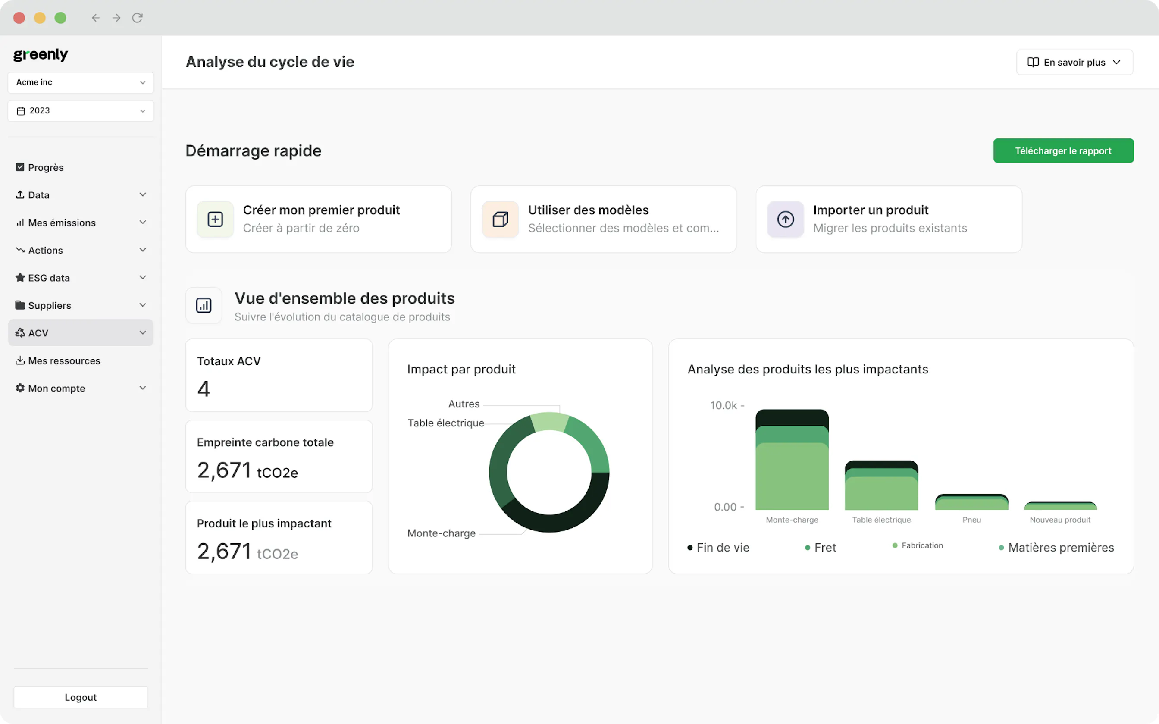Click the cube icon for Utiliser des modèles

(500, 219)
